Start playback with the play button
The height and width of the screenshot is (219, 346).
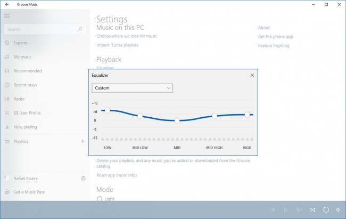pyautogui.click(x=286, y=210)
